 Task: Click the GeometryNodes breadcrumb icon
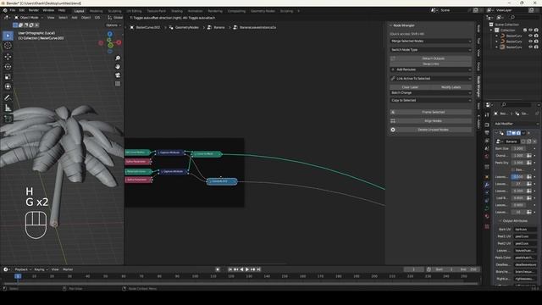coord(171,27)
